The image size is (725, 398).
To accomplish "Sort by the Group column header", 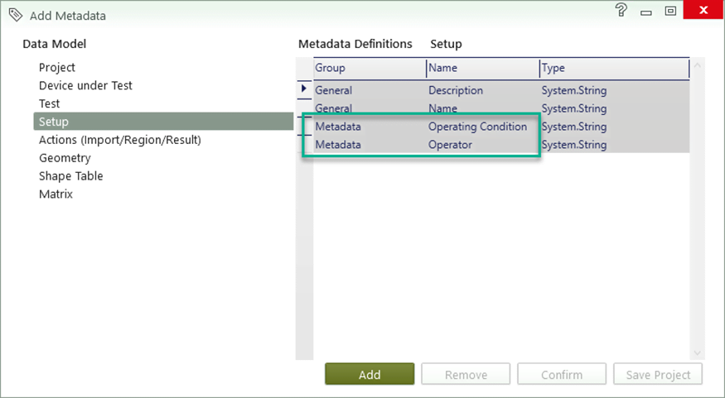I will click(x=369, y=68).
